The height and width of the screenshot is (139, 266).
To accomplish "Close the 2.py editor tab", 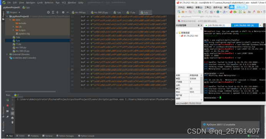I will tap(150, 12).
